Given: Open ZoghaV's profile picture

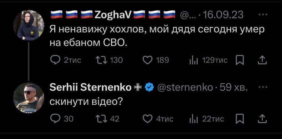Looking at the screenshot, I should pyautogui.click(x=29, y=25).
